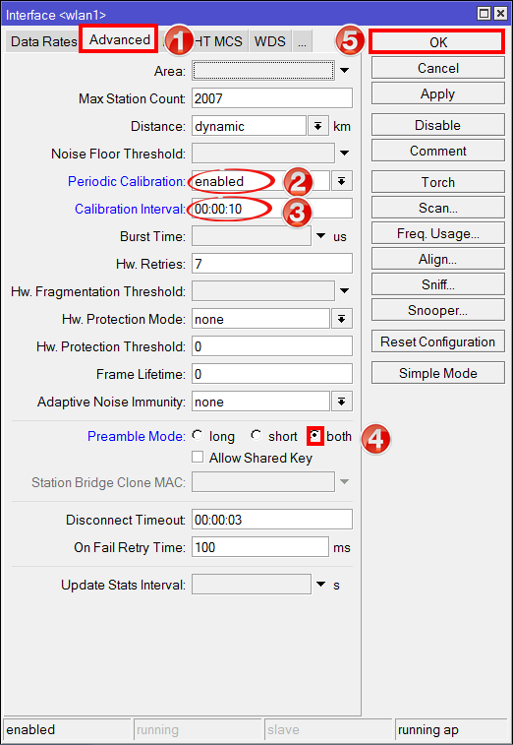Open the Adaptive Noise Immunity dropdown
The height and width of the screenshot is (745, 513).
coord(341,402)
